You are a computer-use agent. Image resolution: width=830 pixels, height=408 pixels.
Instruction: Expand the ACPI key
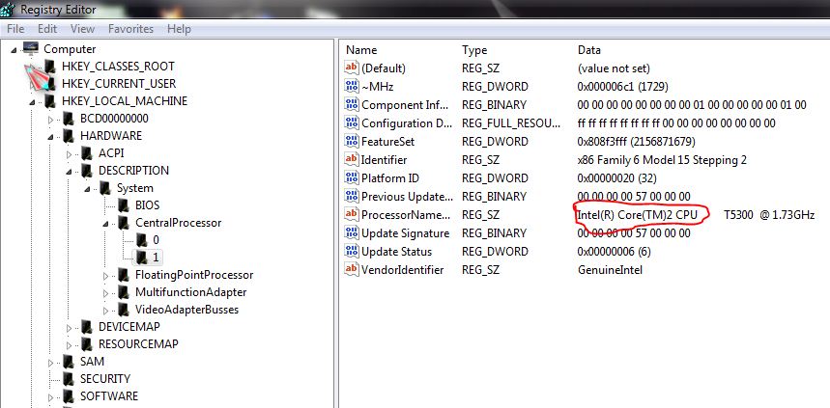pos(69,154)
